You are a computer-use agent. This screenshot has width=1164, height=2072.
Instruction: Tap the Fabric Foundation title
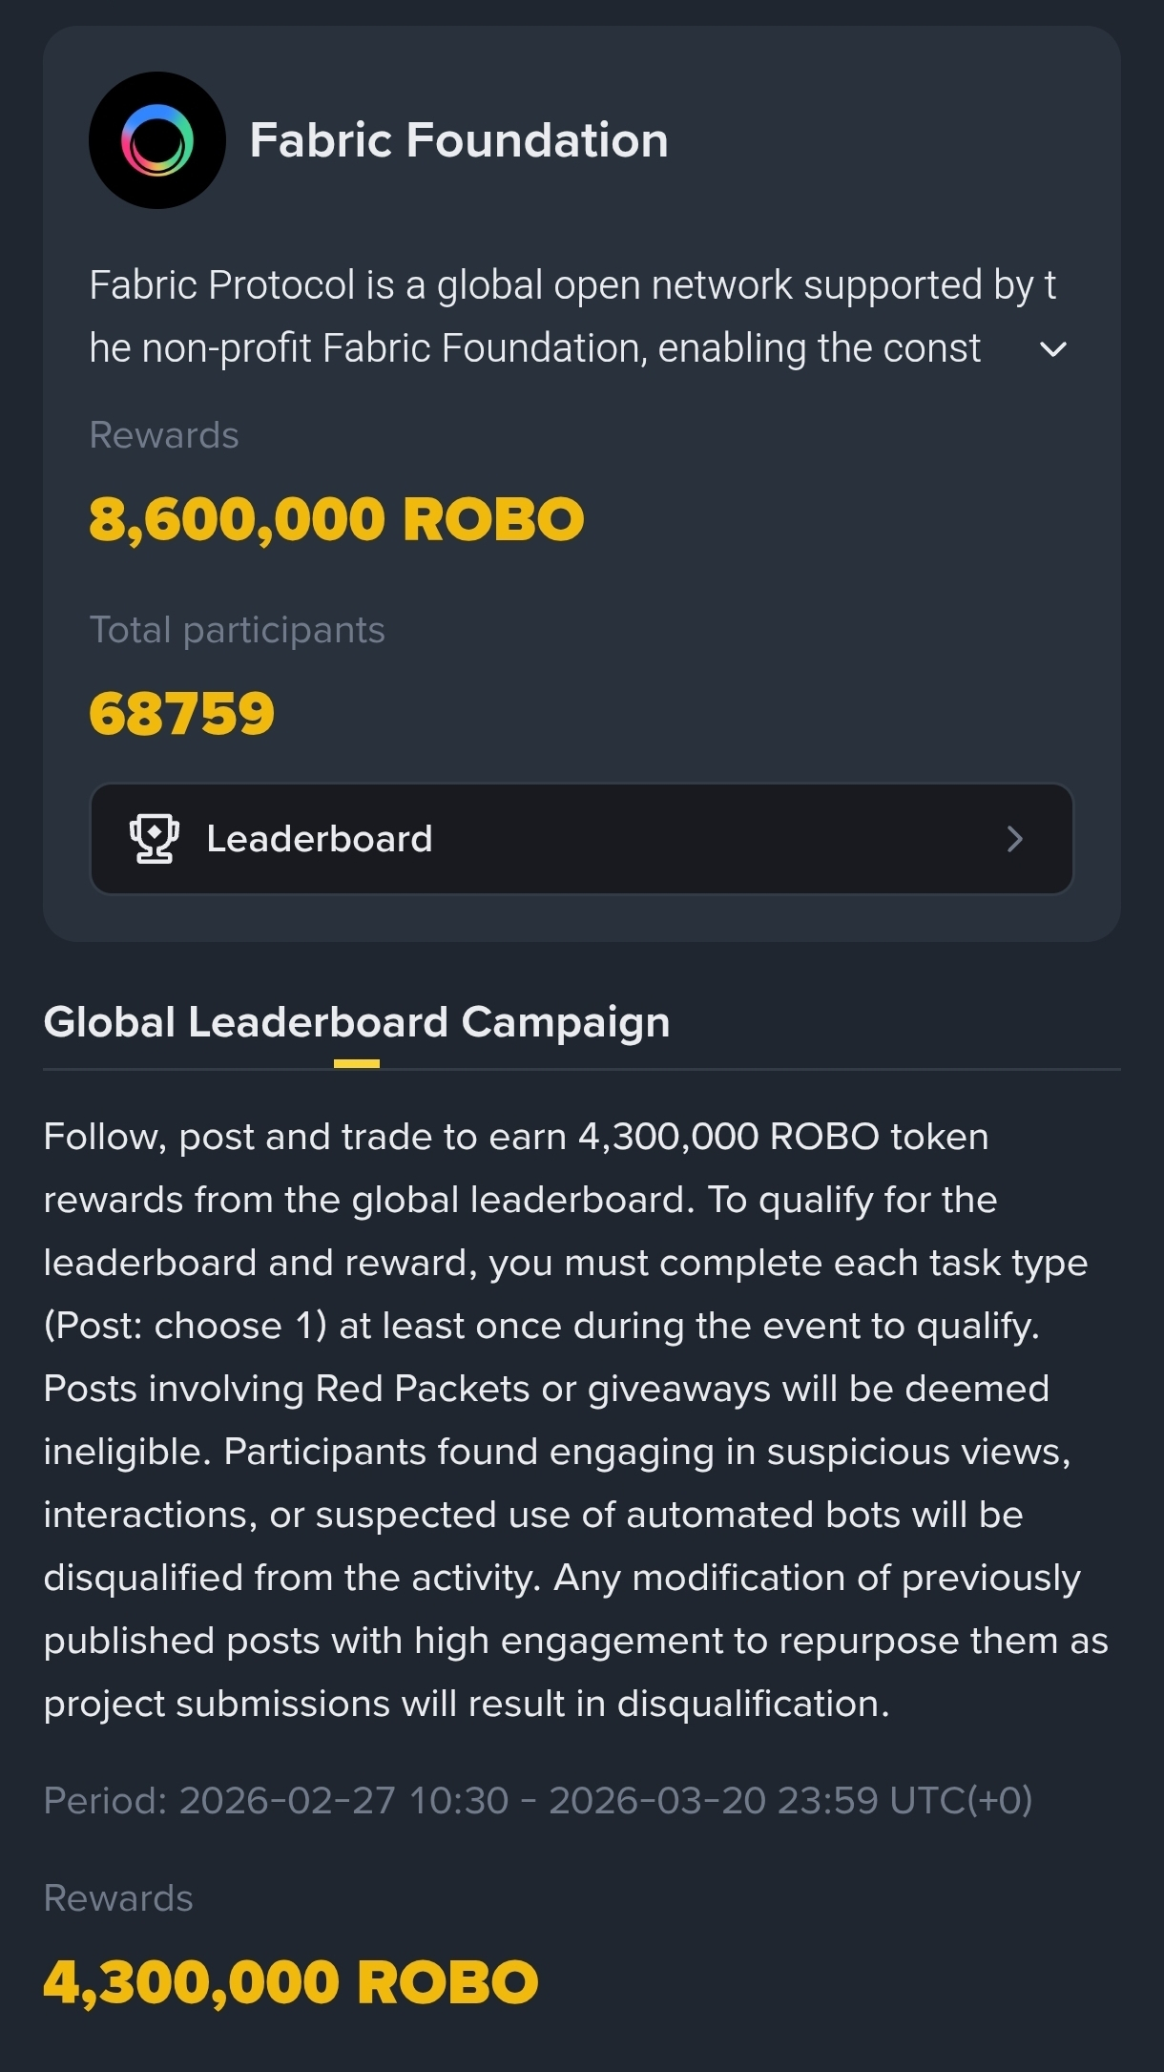point(458,140)
